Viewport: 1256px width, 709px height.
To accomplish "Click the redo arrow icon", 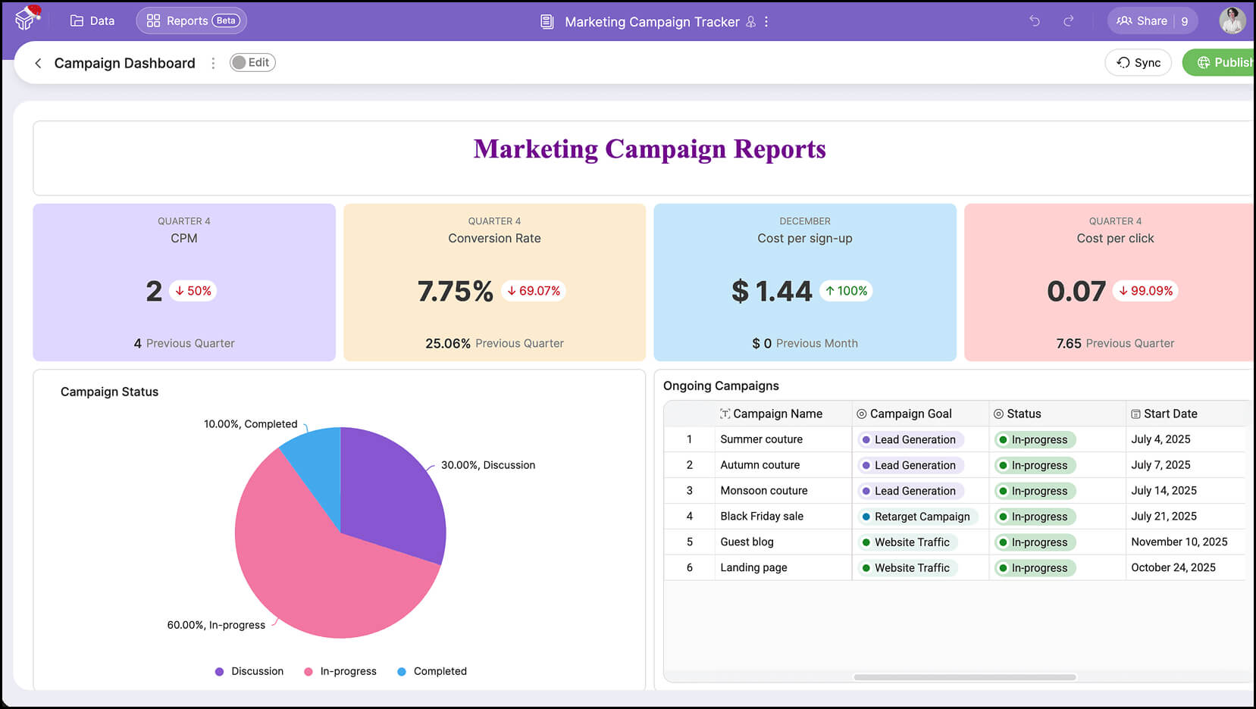I will [1068, 21].
